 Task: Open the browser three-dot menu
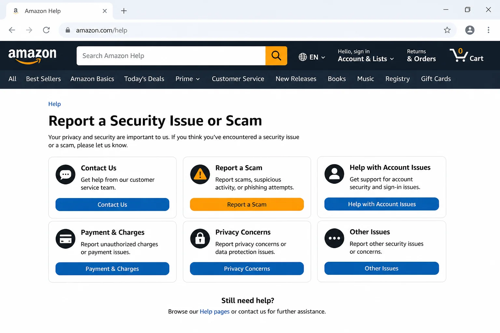[x=488, y=30]
